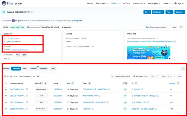Screen dimensions: 187x116
Task: Go to the next transfers page
Action: (174, 76)
